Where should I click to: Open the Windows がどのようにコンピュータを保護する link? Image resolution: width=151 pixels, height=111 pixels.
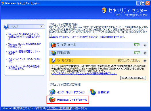[x=87, y=37]
